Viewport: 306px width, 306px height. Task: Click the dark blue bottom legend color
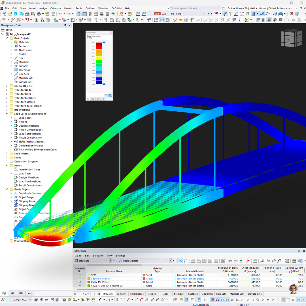tap(99, 82)
